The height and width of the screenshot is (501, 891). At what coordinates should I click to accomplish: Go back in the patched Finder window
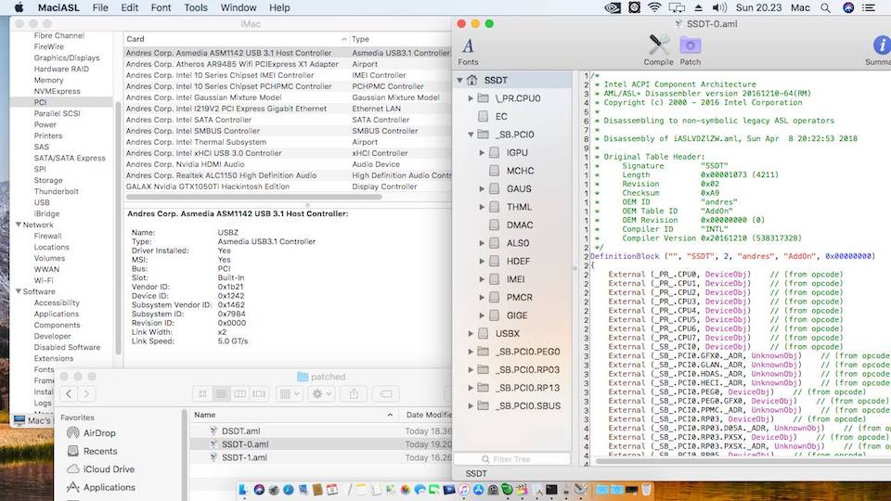(69, 393)
